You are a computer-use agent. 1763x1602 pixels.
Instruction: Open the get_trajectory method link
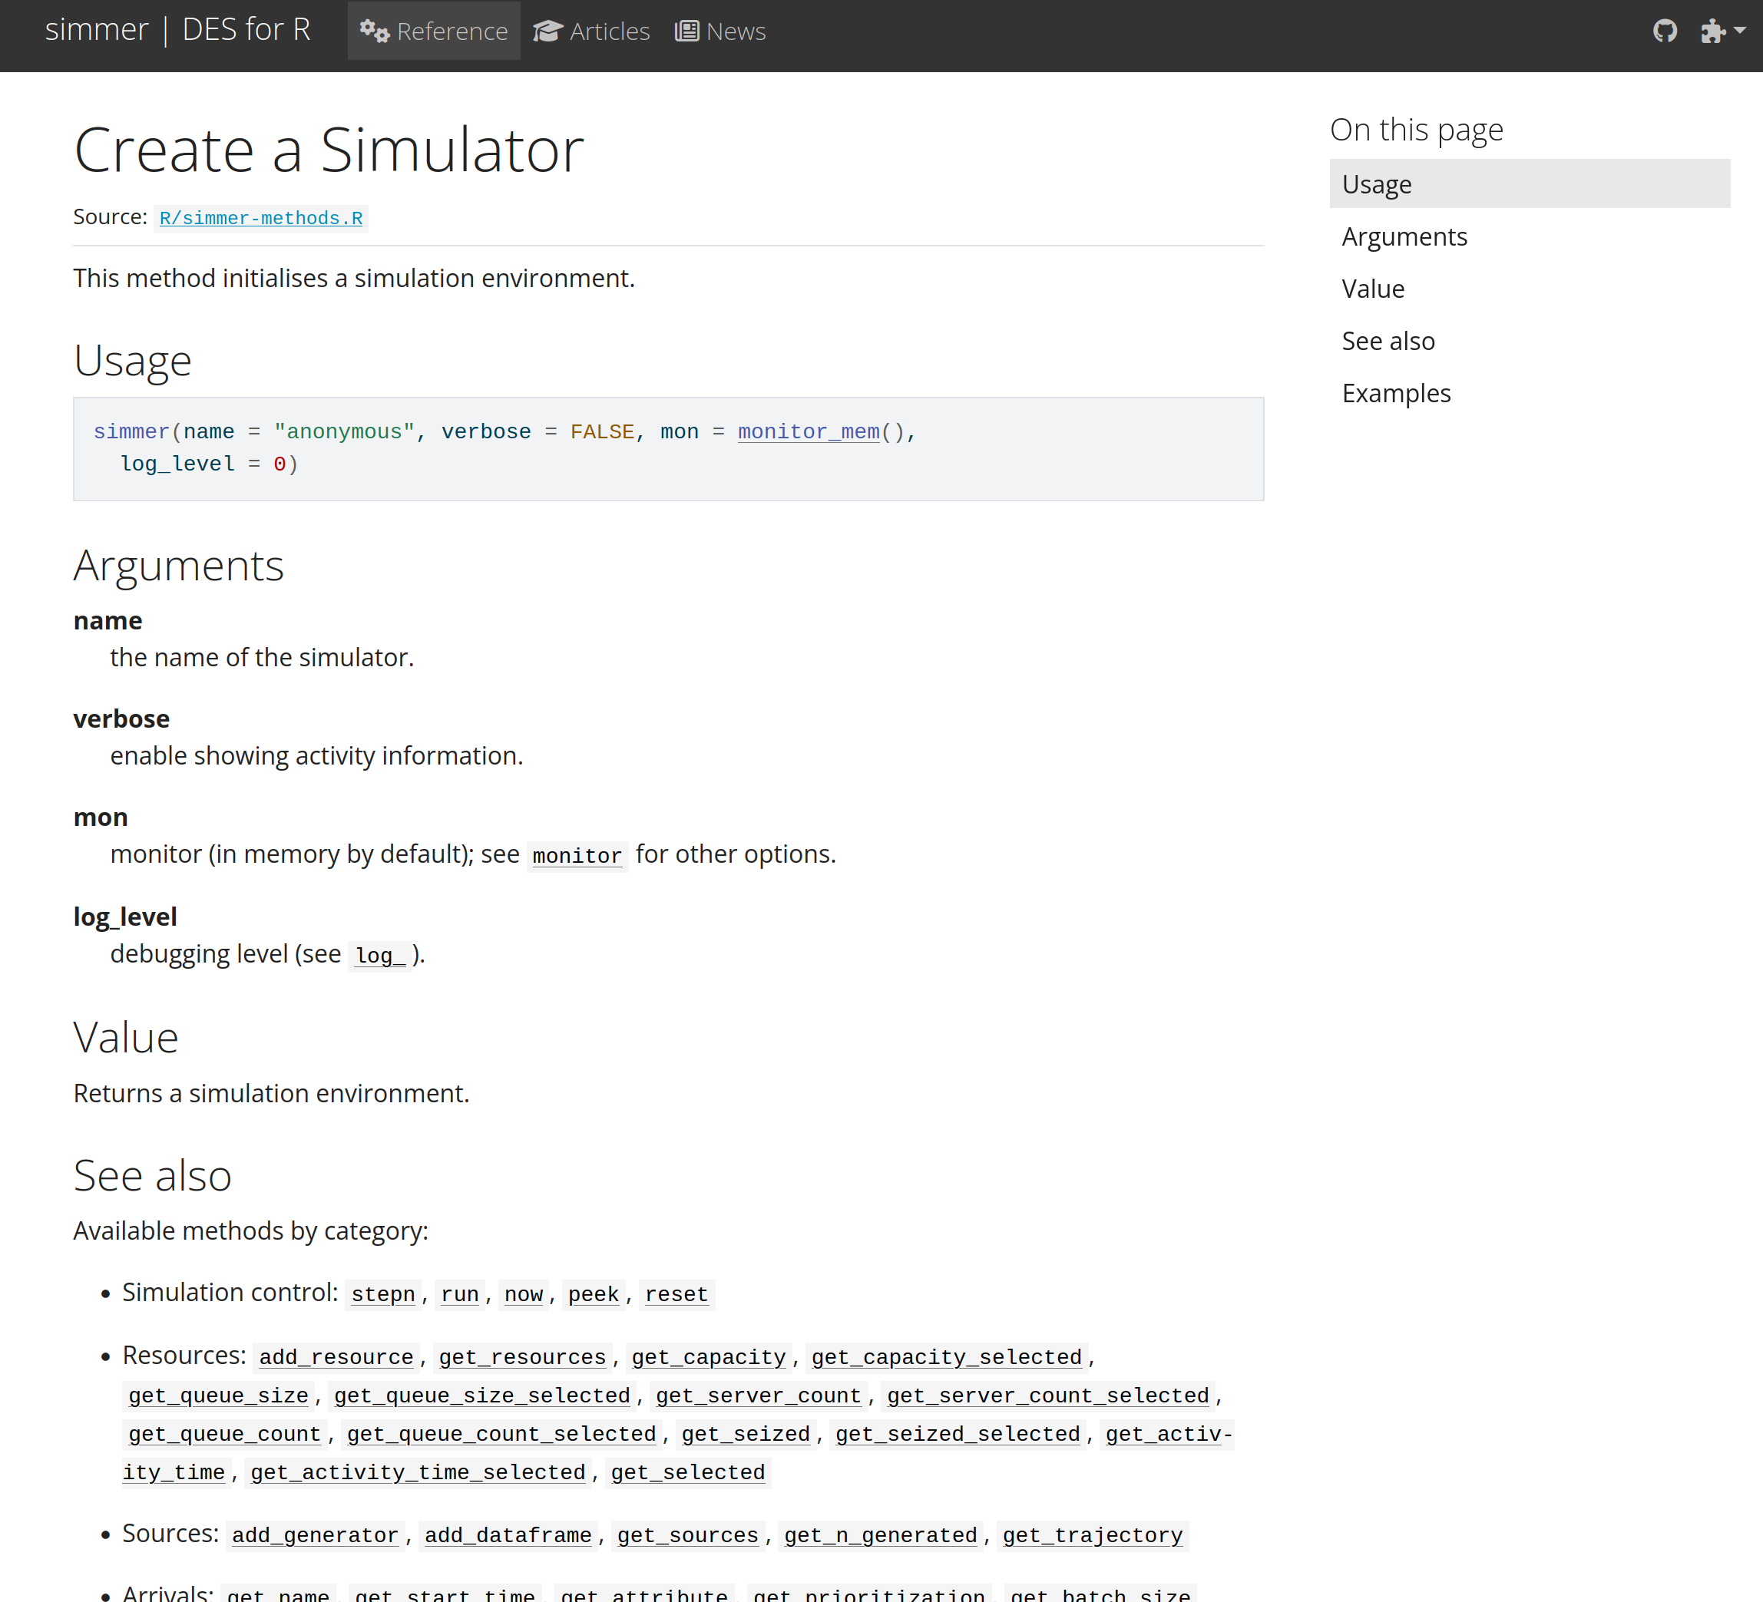click(1091, 1535)
